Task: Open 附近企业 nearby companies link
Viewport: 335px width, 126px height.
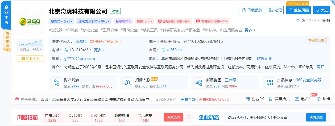Action: 264,58
